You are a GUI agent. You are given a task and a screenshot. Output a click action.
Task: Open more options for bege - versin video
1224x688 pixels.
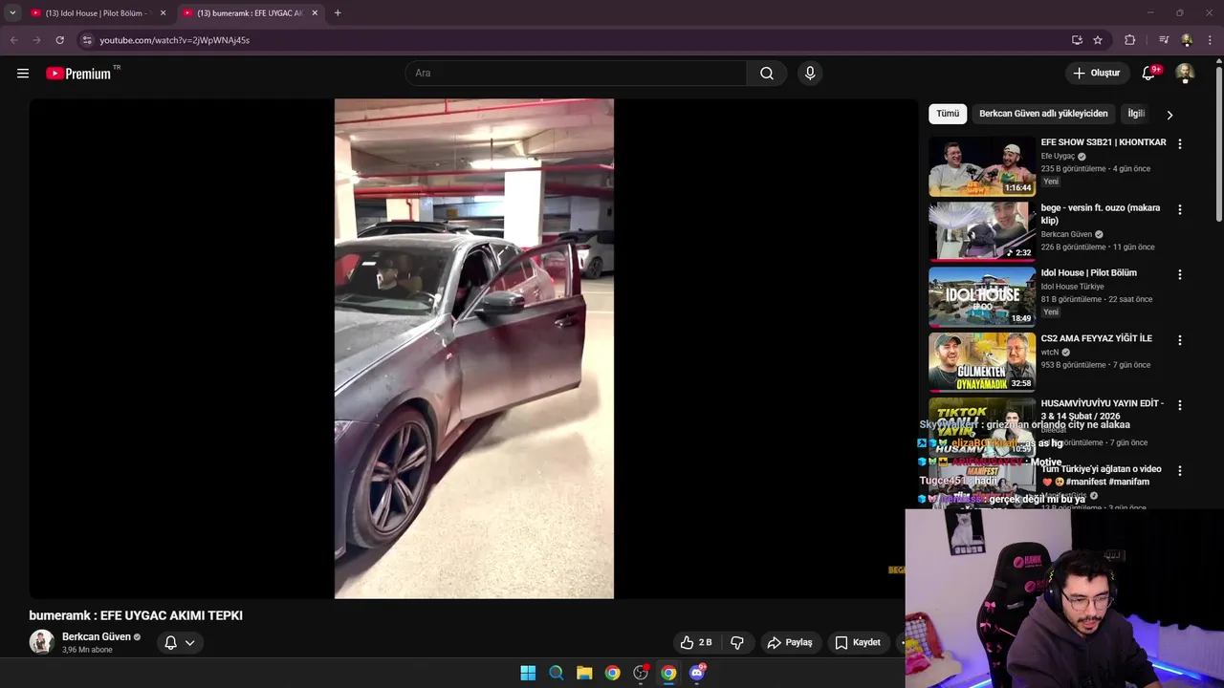tap(1179, 209)
